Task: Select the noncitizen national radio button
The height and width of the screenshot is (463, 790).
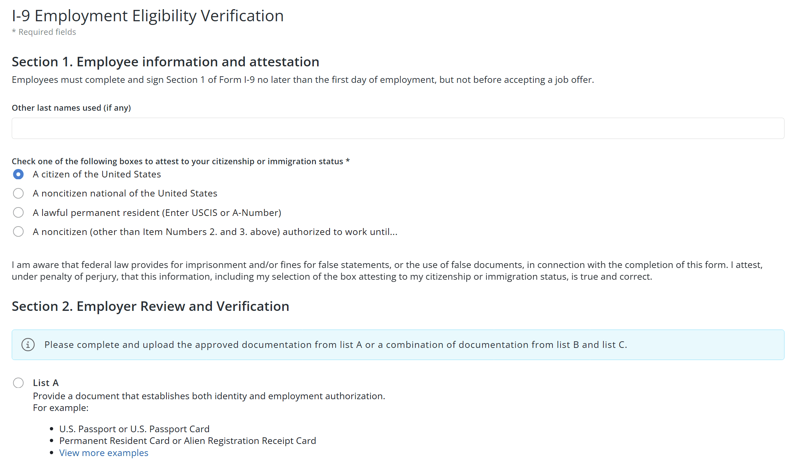Action: (18, 193)
